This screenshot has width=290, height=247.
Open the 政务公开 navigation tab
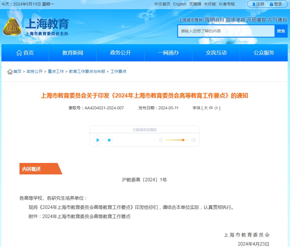pyautogui.click(x=121, y=53)
